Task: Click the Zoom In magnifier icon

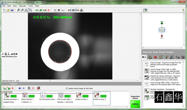Action: 18,10
